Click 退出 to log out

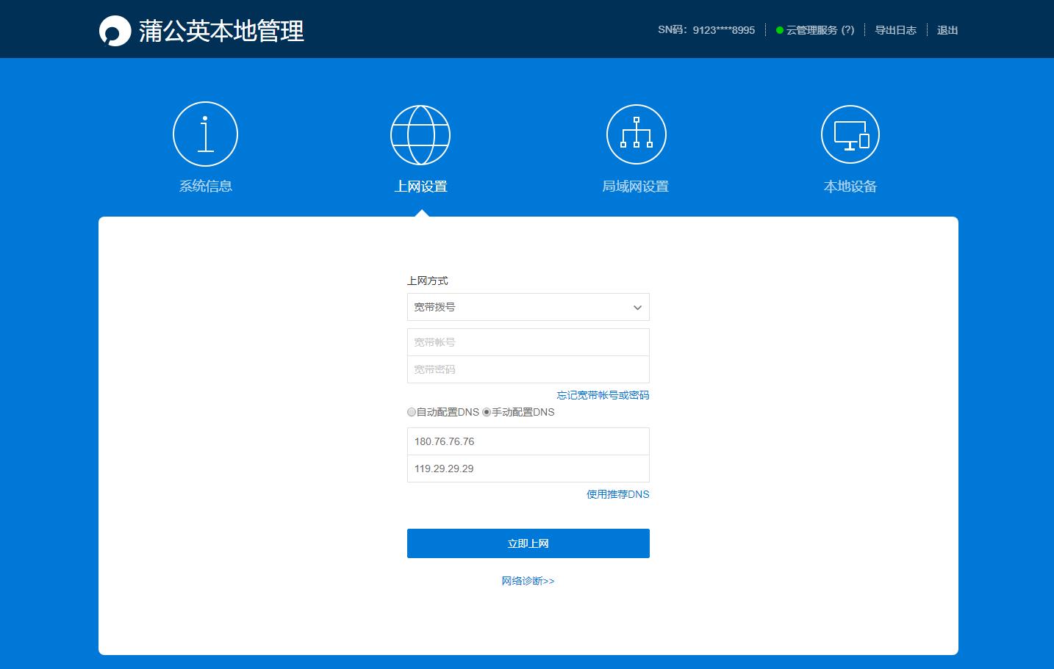pos(947,30)
